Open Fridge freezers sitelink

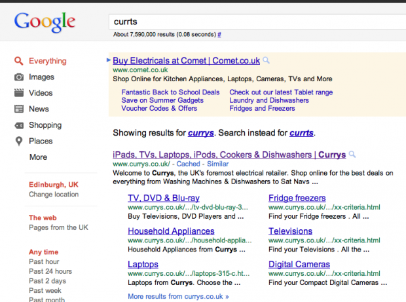(297, 198)
